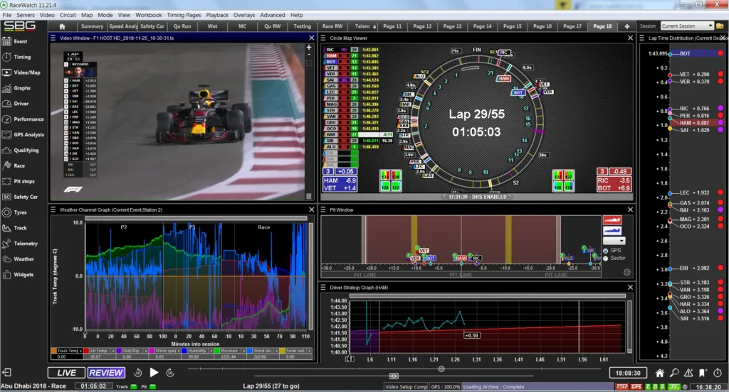Add a new workbook page
Screen dimensions: 729x392
pyautogui.click(x=626, y=26)
